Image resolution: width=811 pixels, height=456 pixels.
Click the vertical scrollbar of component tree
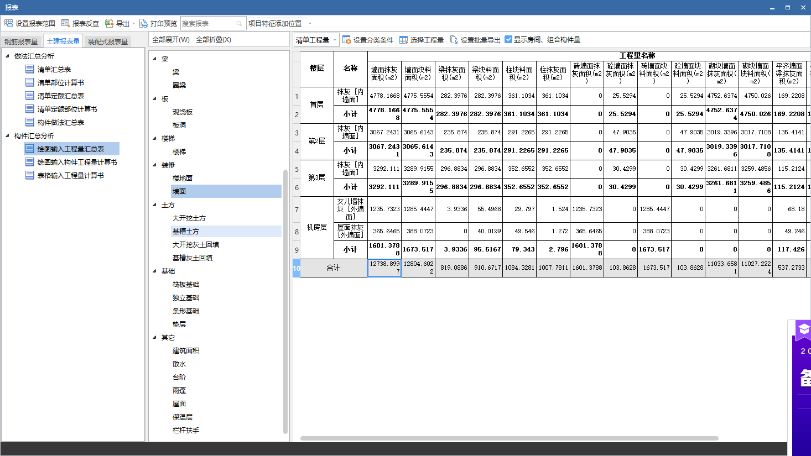tap(285, 301)
